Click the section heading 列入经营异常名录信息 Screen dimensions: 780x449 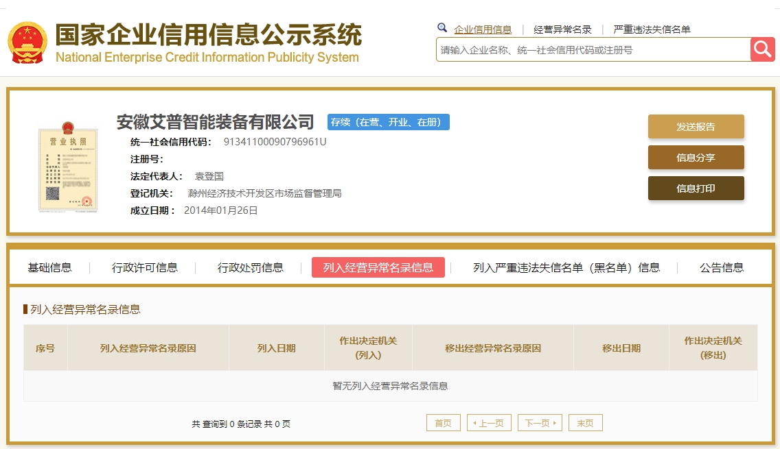(85, 309)
